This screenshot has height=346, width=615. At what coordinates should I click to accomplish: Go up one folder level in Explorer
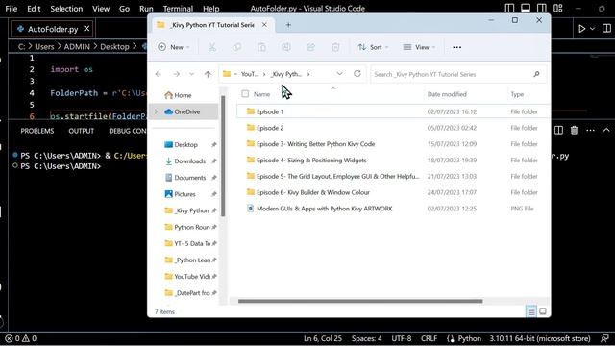208,74
